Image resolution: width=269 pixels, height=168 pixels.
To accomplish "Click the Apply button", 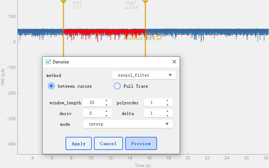I will pos(79,143).
